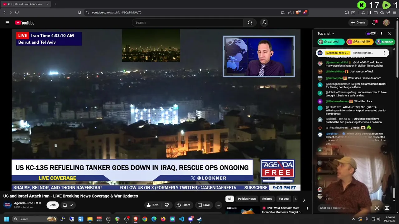Open the browser main menu

tap(395, 12)
